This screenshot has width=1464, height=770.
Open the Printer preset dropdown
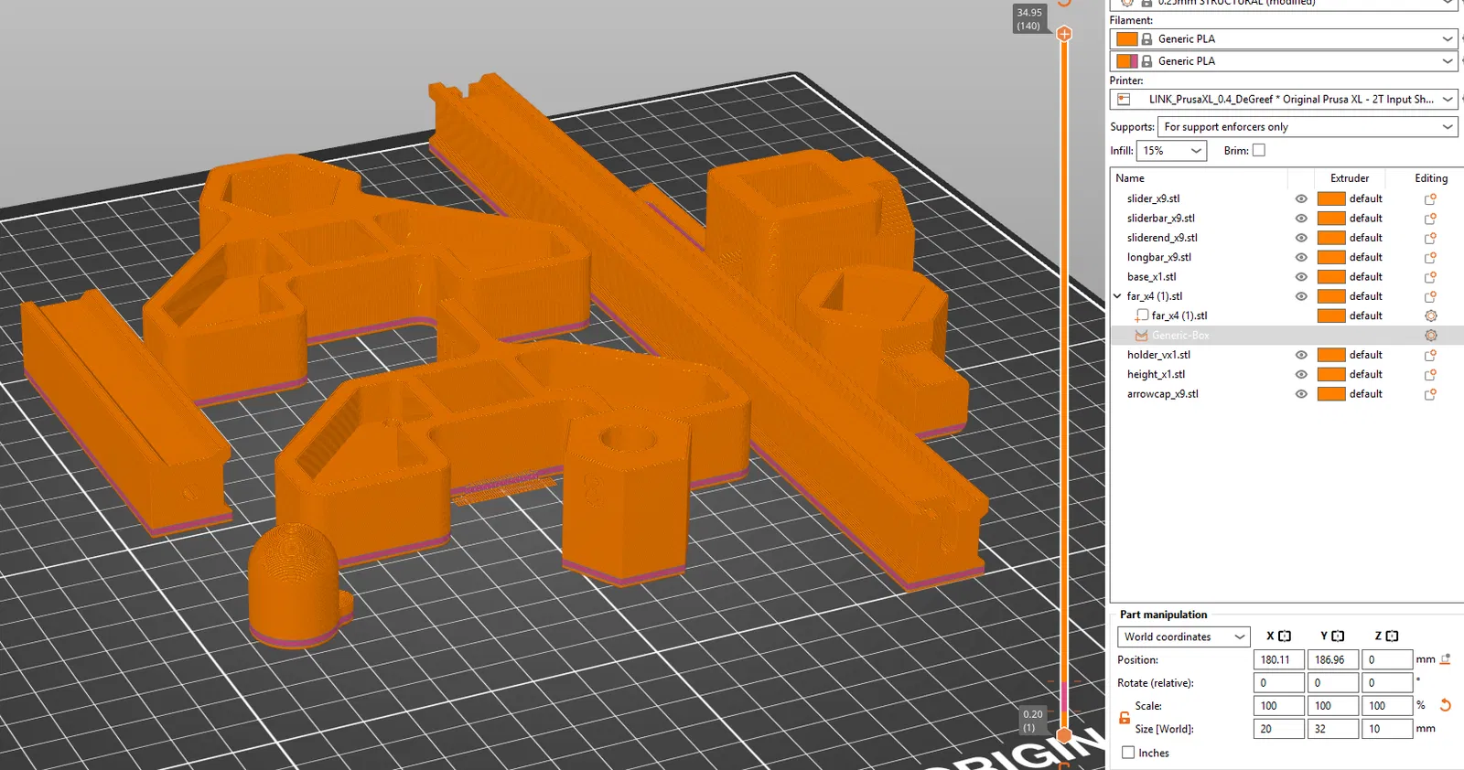pos(1283,100)
